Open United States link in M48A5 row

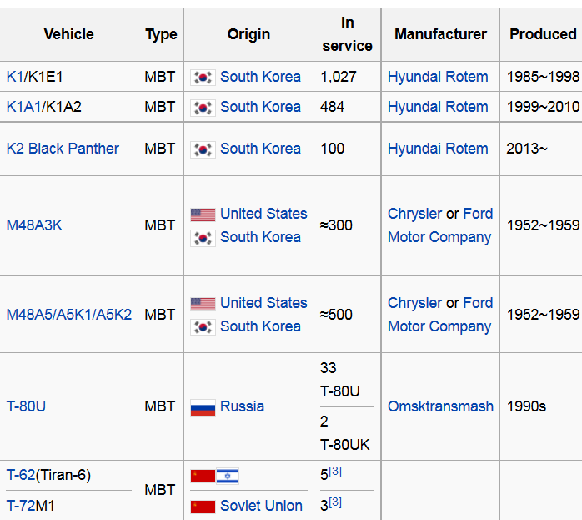click(263, 303)
